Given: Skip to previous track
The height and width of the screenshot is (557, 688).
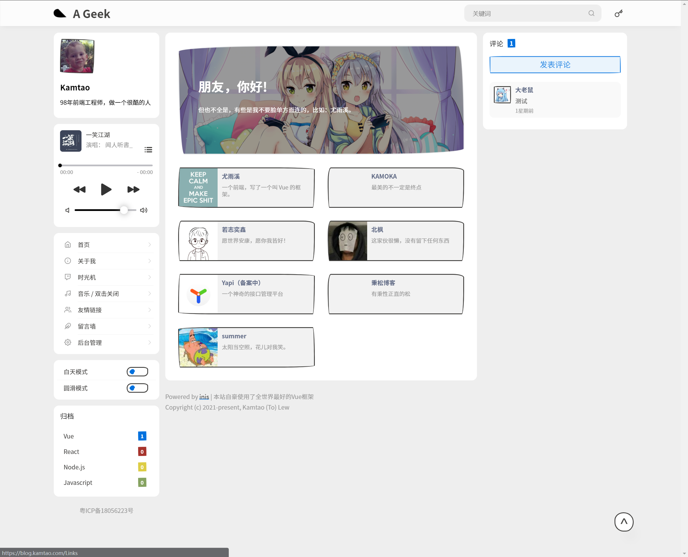Looking at the screenshot, I should 79,189.
